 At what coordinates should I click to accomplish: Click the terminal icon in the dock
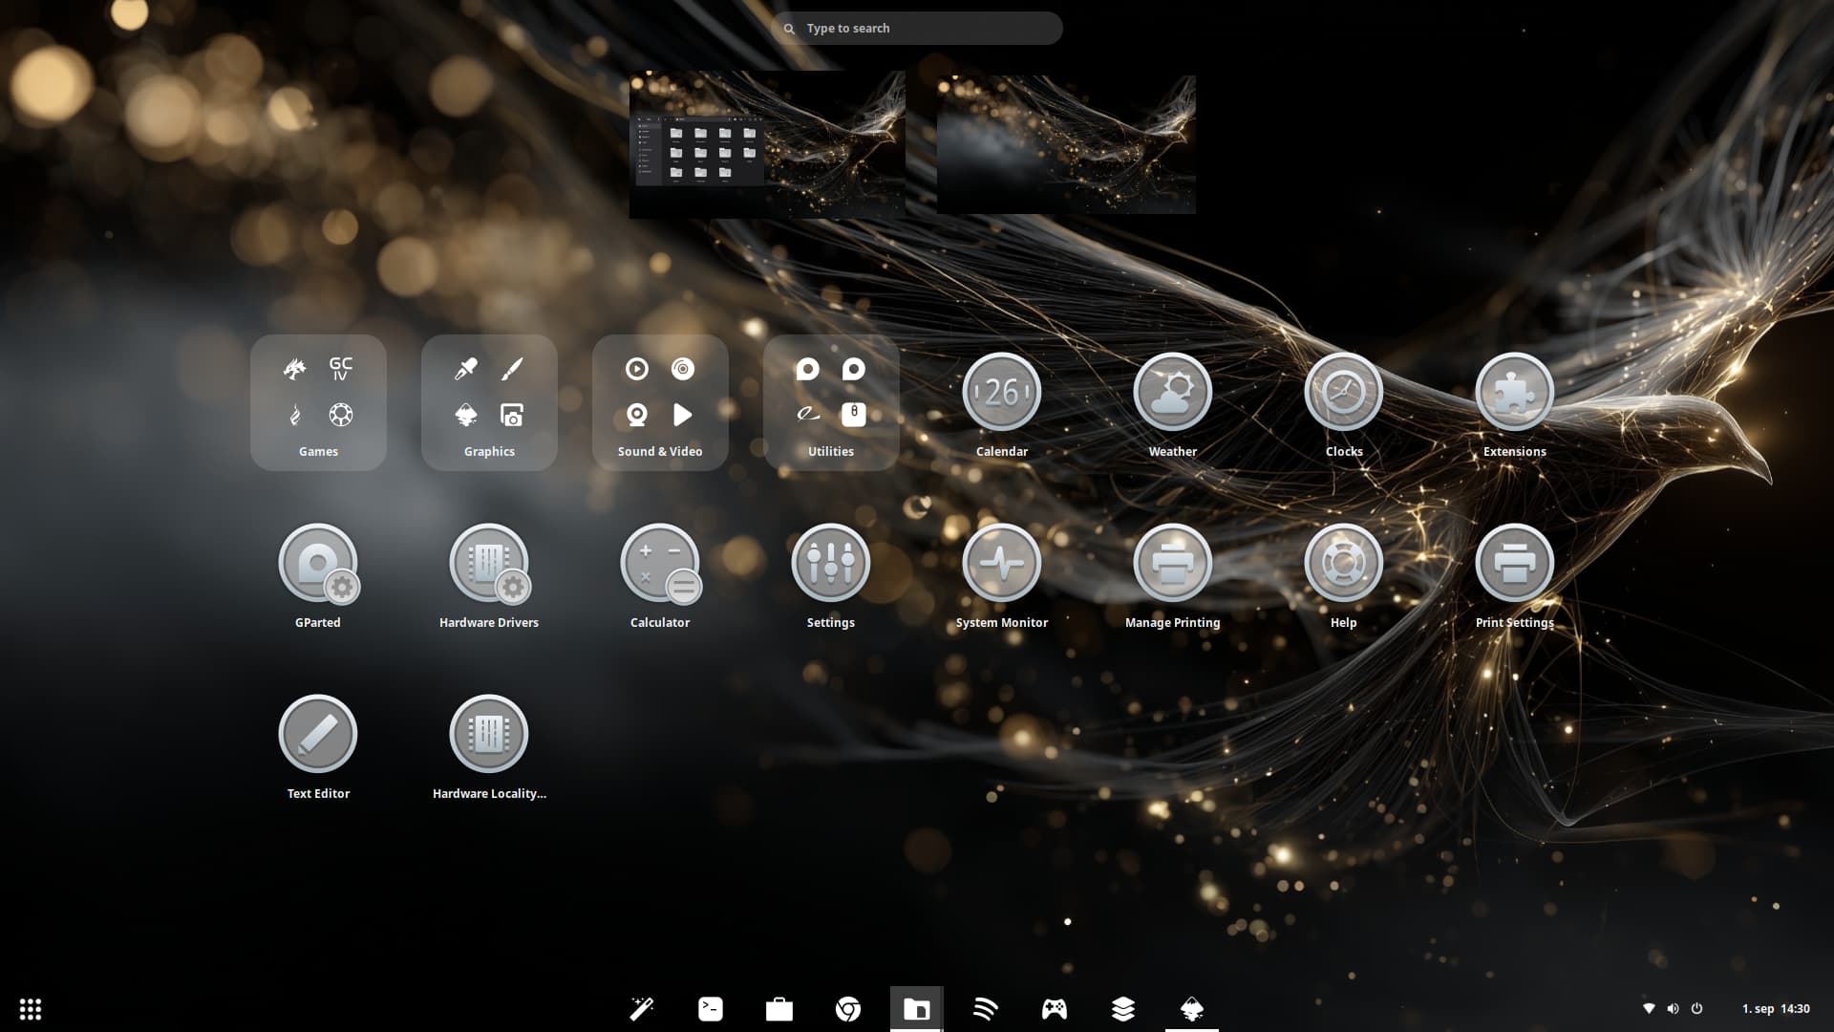point(711,1009)
